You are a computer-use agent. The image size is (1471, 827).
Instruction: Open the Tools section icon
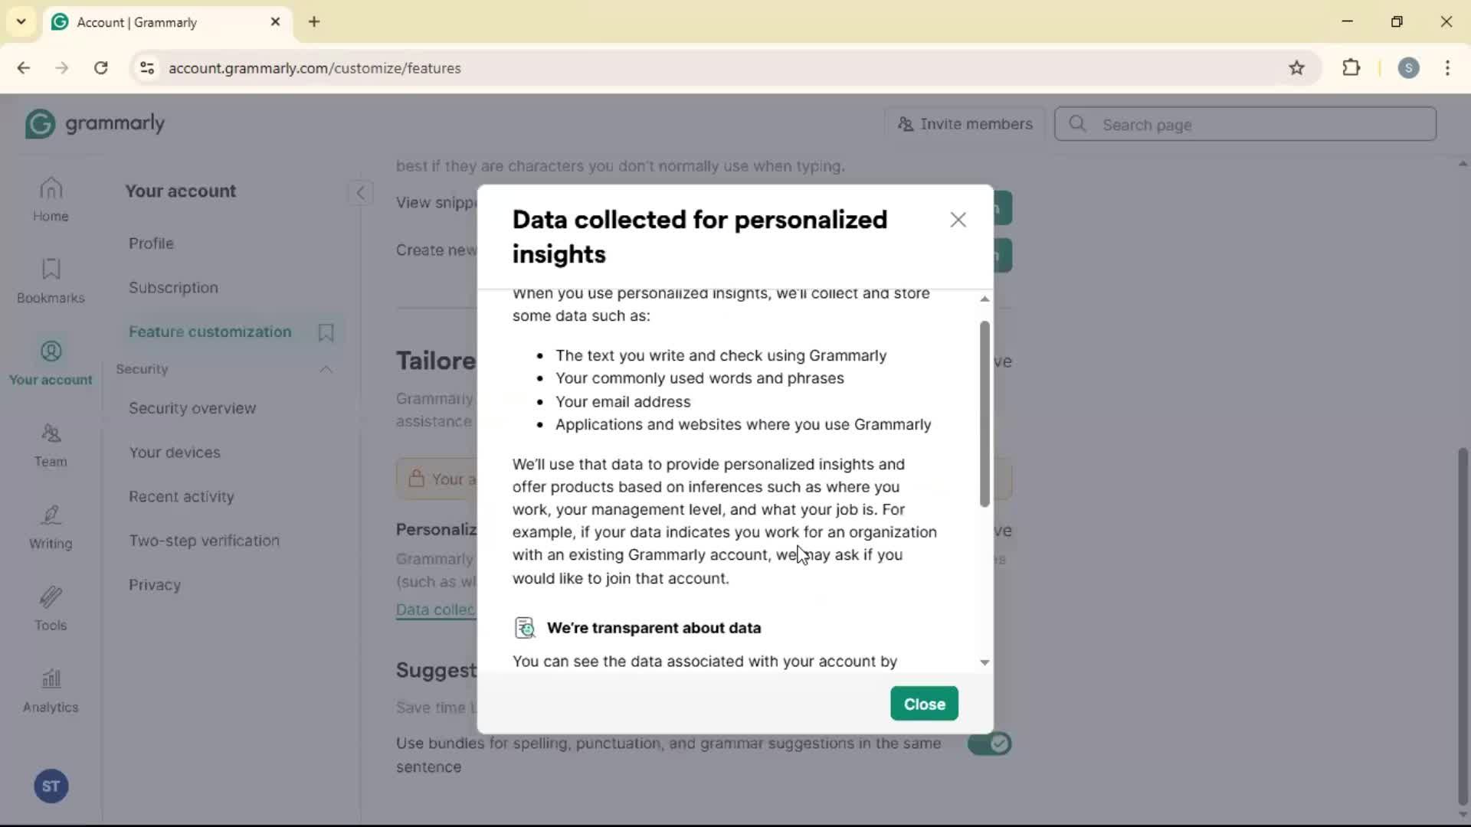pyautogui.click(x=51, y=609)
